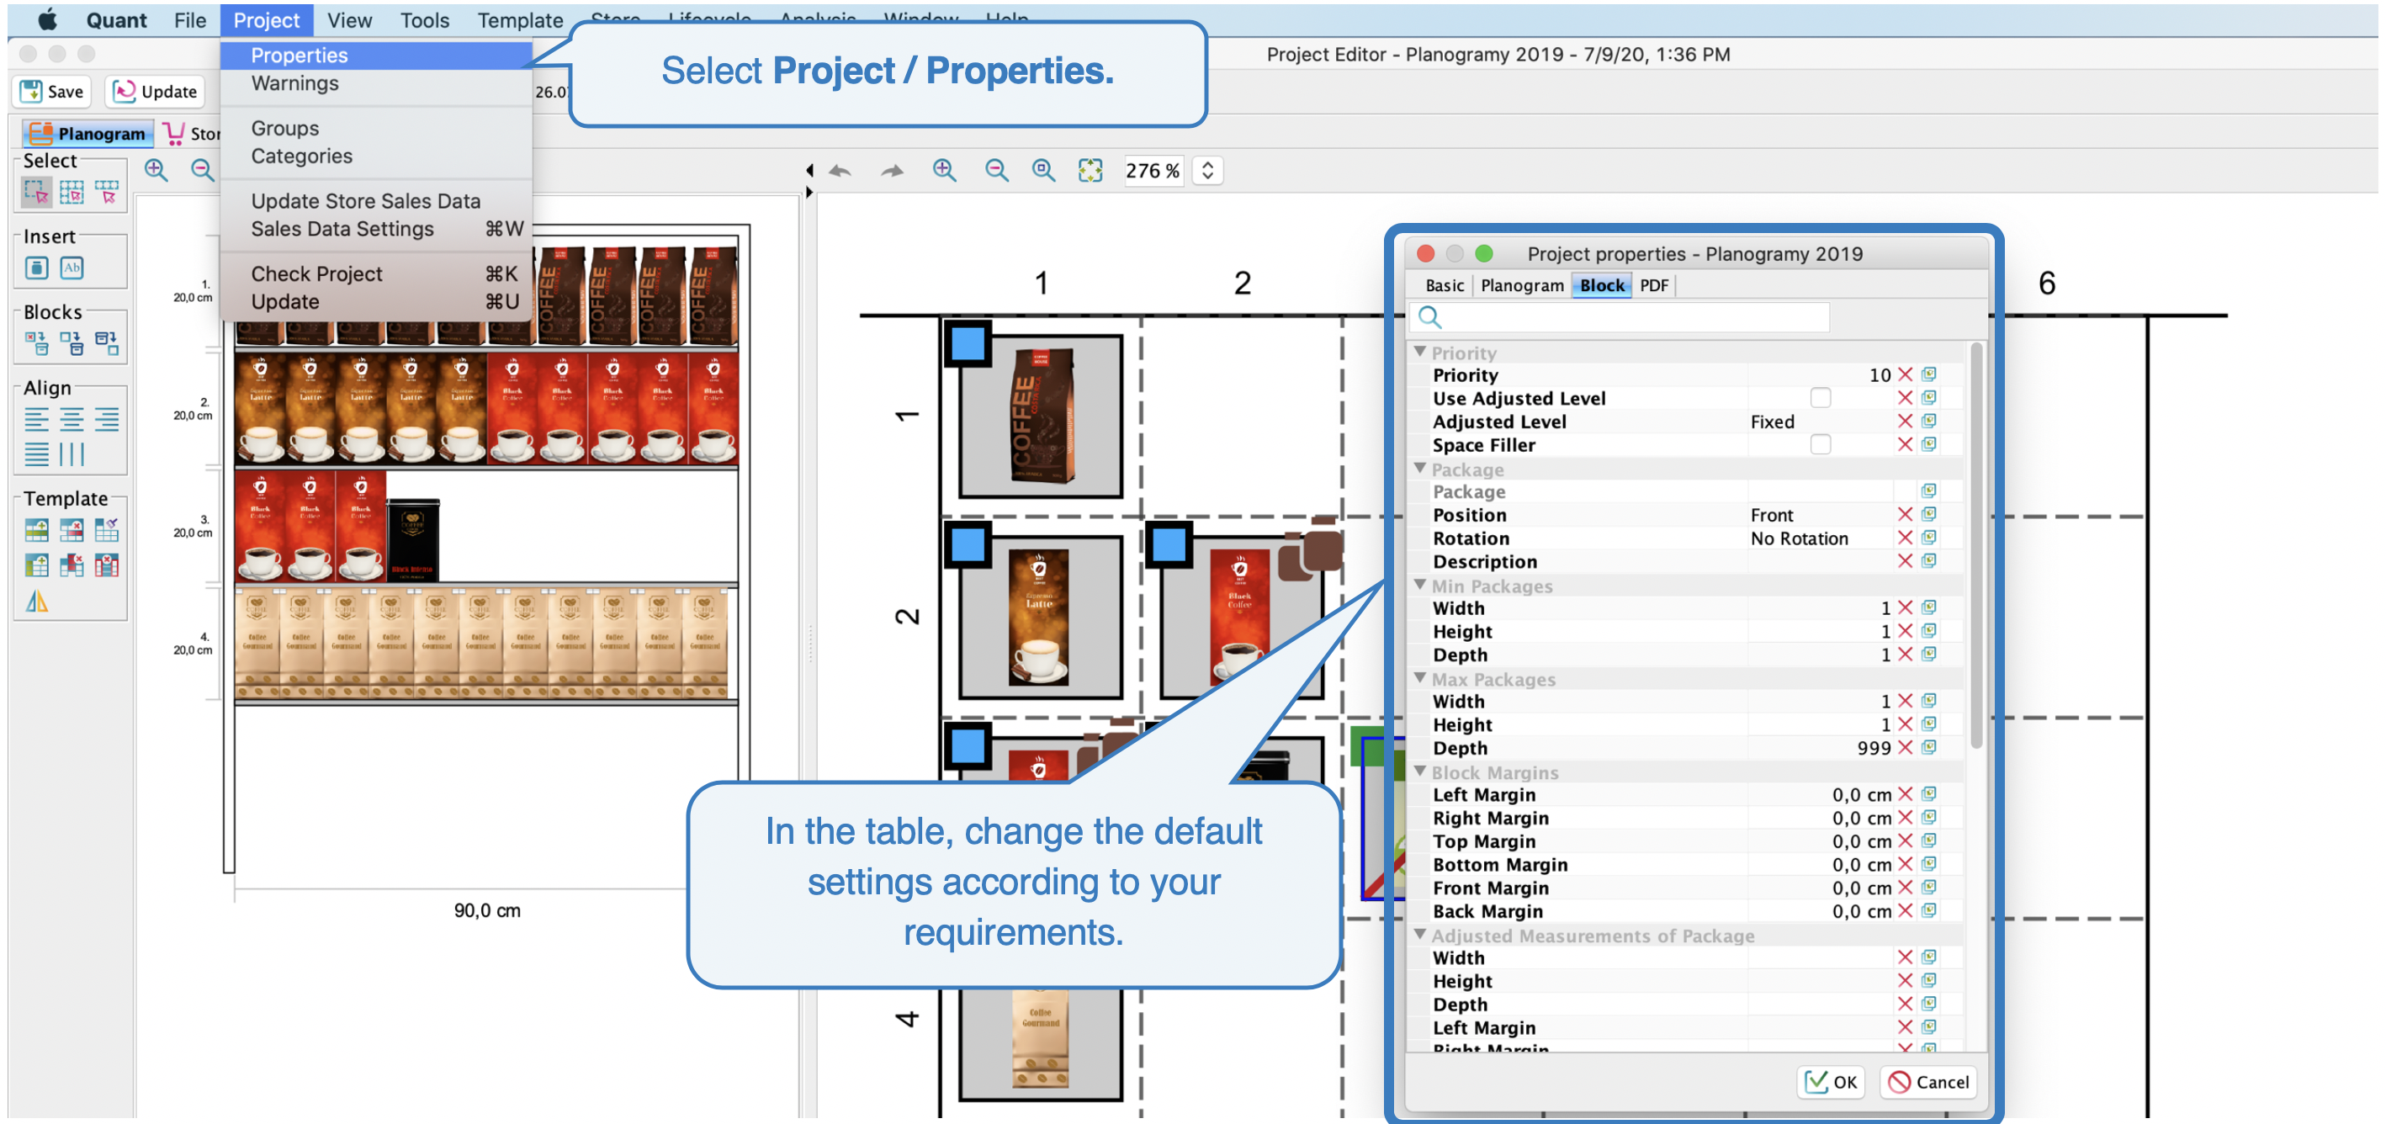
Task: Choose Sales Data Settings menu entry
Action: point(376,229)
